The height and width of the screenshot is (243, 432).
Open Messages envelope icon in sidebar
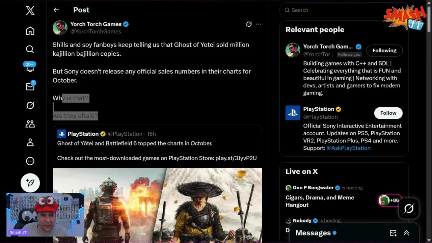(x=30, y=86)
